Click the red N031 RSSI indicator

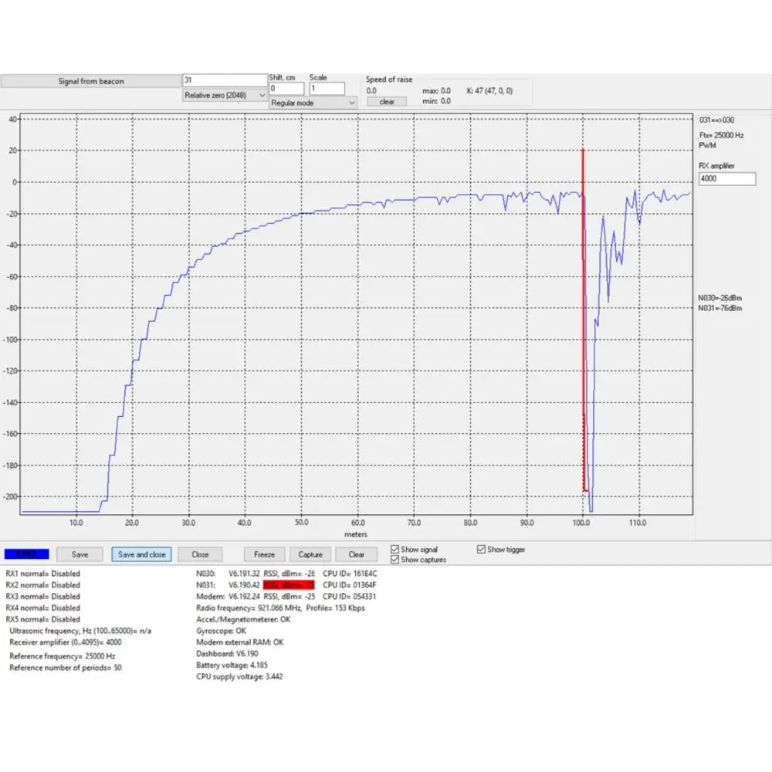tap(289, 585)
